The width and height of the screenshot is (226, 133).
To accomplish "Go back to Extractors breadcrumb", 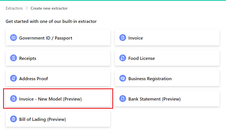I will (14, 8).
